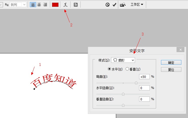
Task: Select center align text
Action: pyautogui.click(x=39, y=5)
